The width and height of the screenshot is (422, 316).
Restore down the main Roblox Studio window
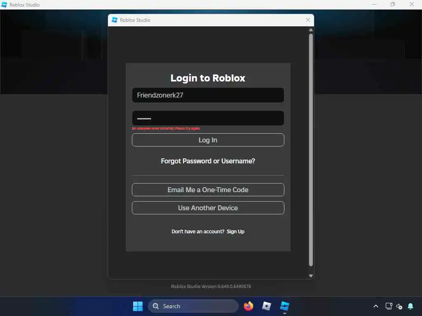(393, 4)
